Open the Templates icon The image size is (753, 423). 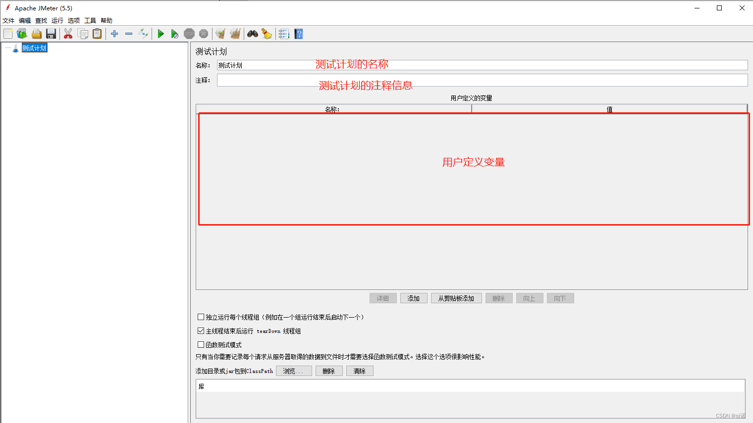click(x=22, y=34)
